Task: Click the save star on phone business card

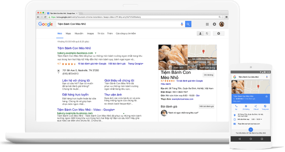Action: (266, 96)
